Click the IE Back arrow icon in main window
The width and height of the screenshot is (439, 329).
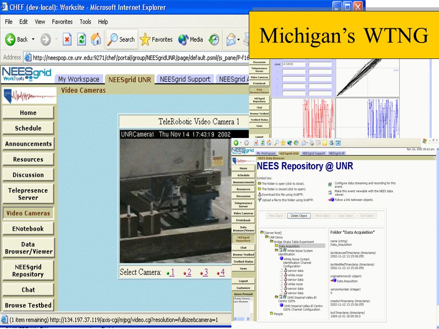[11, 39]
